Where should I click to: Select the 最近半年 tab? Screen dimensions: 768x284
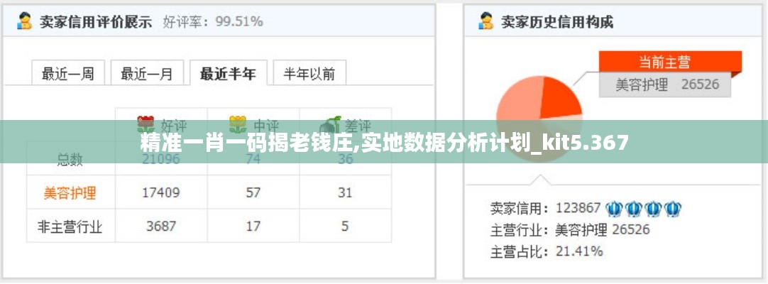[x=228, y=74]
